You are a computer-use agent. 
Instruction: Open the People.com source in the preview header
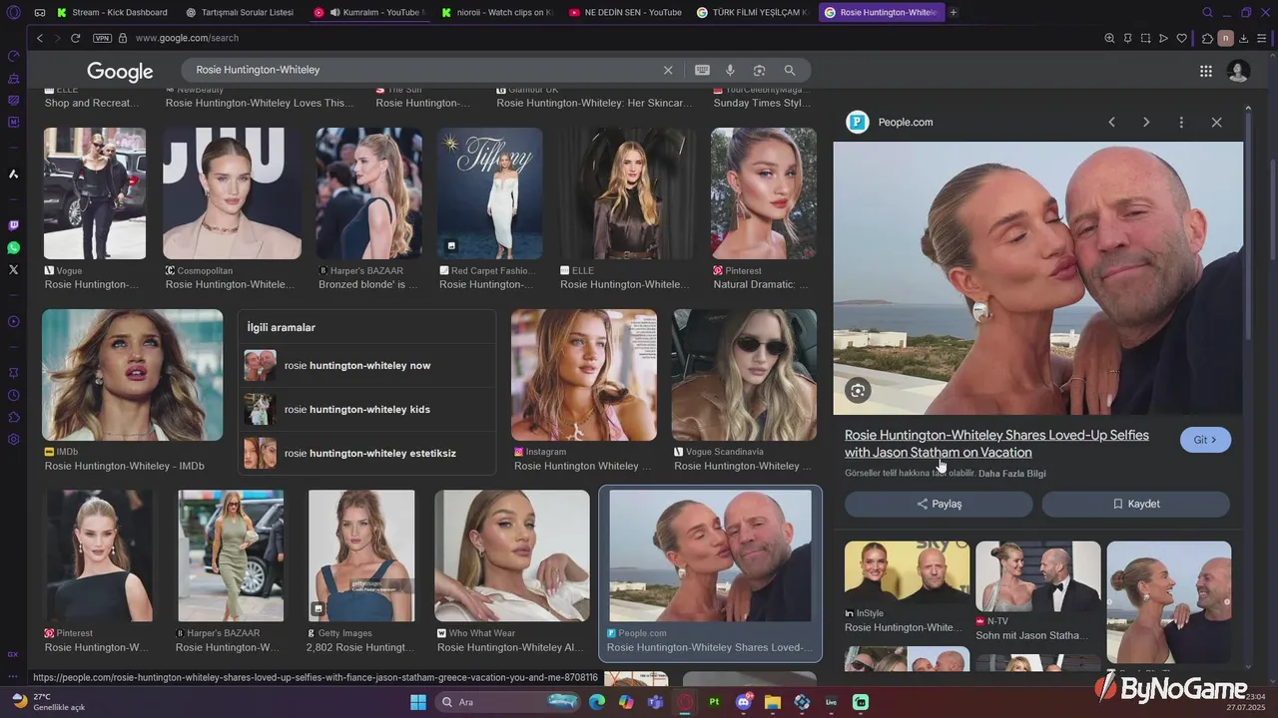(x=892, y=122)
